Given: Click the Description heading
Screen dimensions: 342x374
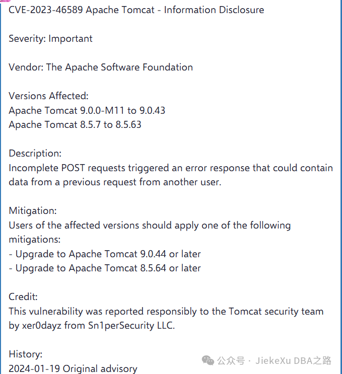Looking at the screenshot, I should tap(35, 154).
